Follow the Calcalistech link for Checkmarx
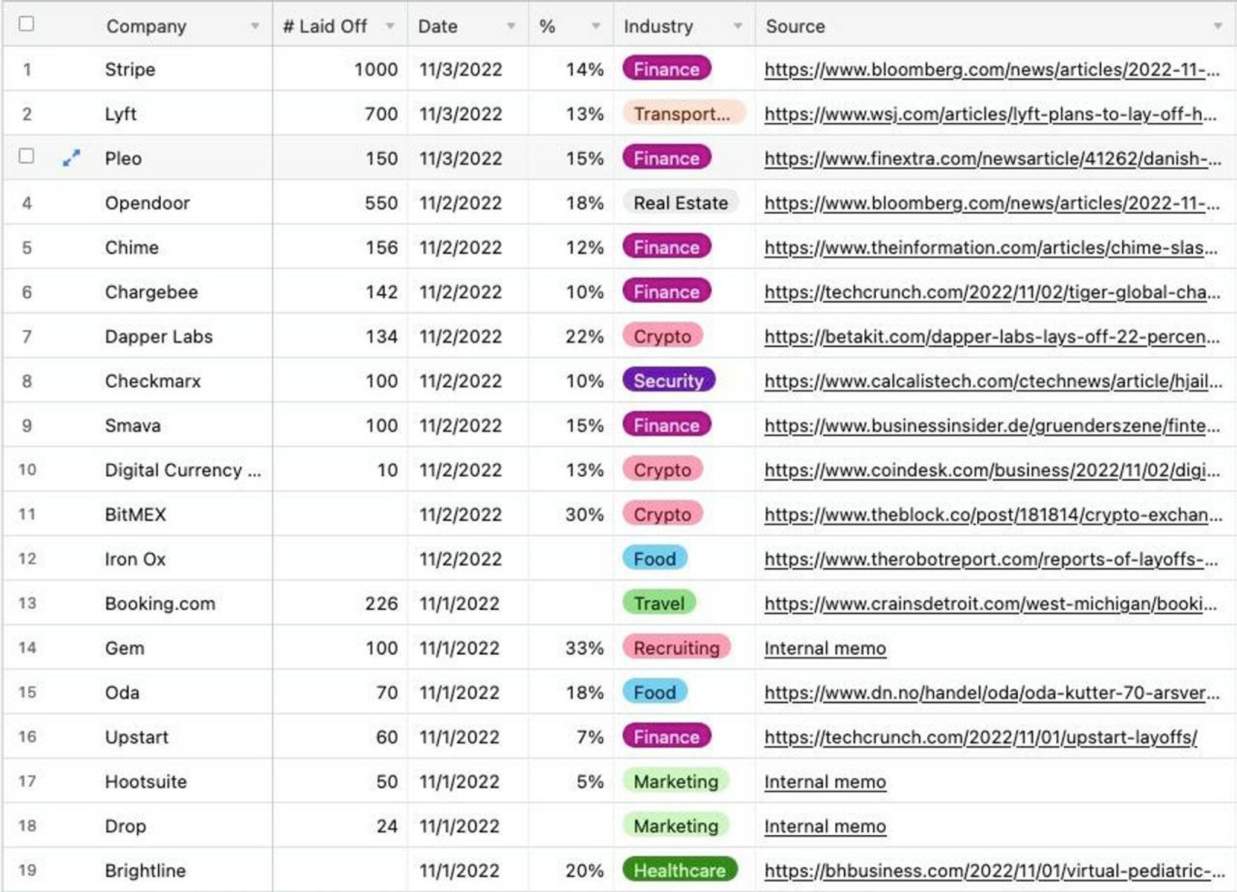Screen dimensions: 1237x892 tap(993, 382)
